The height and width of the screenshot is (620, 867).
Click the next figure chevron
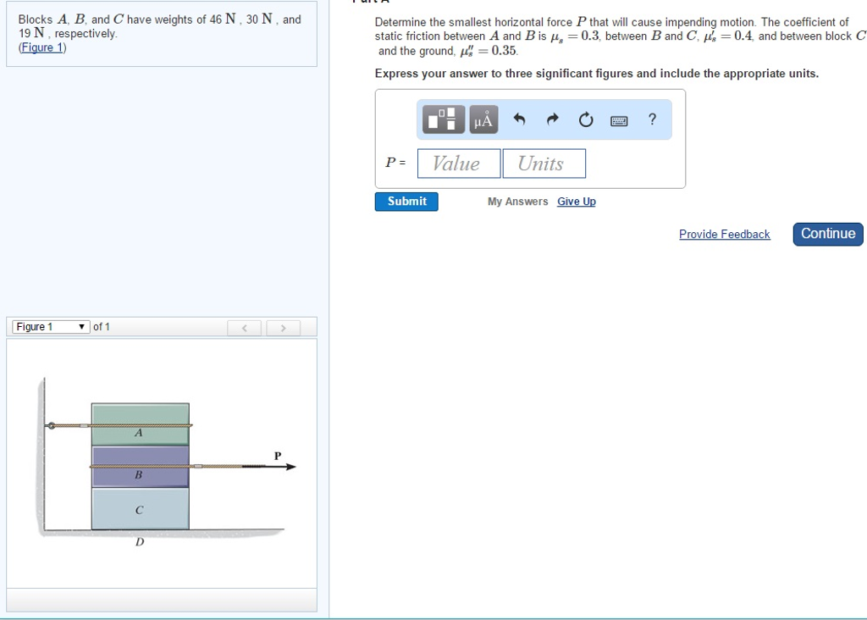[x=283, y=327]
